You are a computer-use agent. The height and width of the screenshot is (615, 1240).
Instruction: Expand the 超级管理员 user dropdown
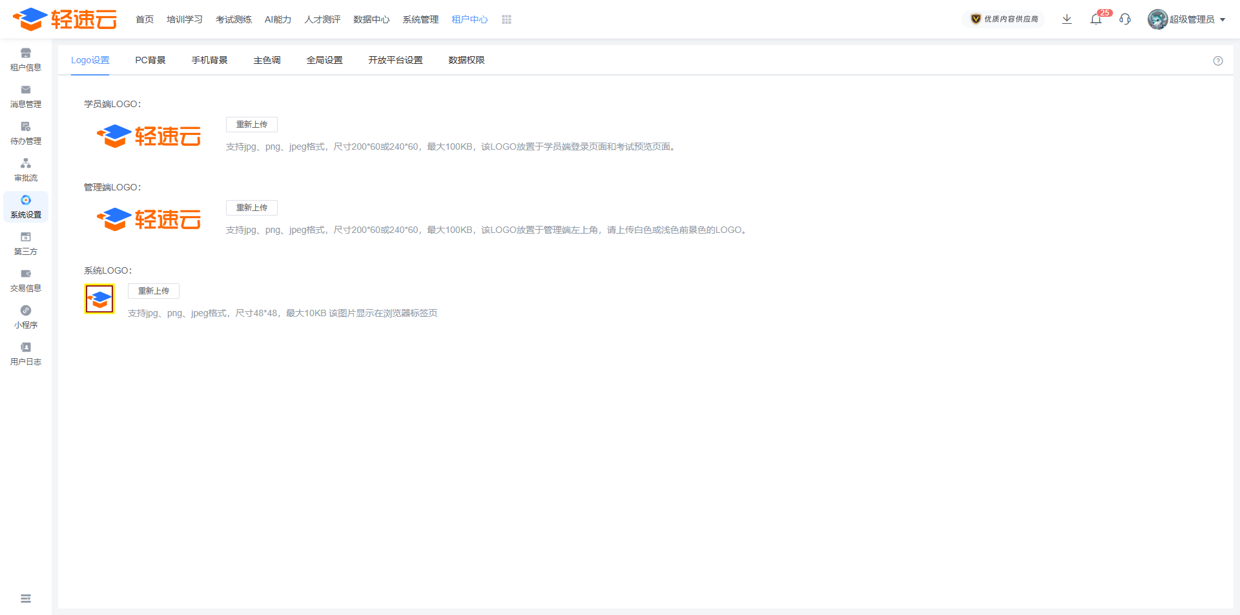tap(1187, 19)
